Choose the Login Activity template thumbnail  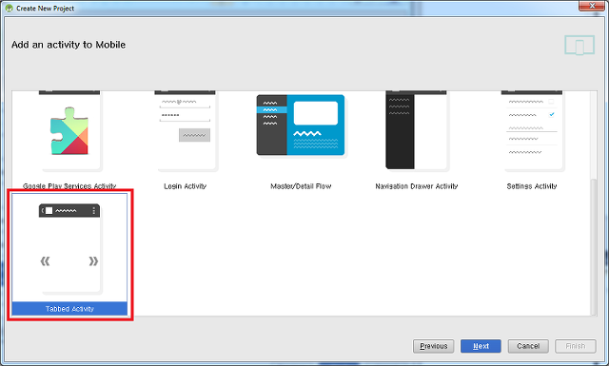coord(186,131)
